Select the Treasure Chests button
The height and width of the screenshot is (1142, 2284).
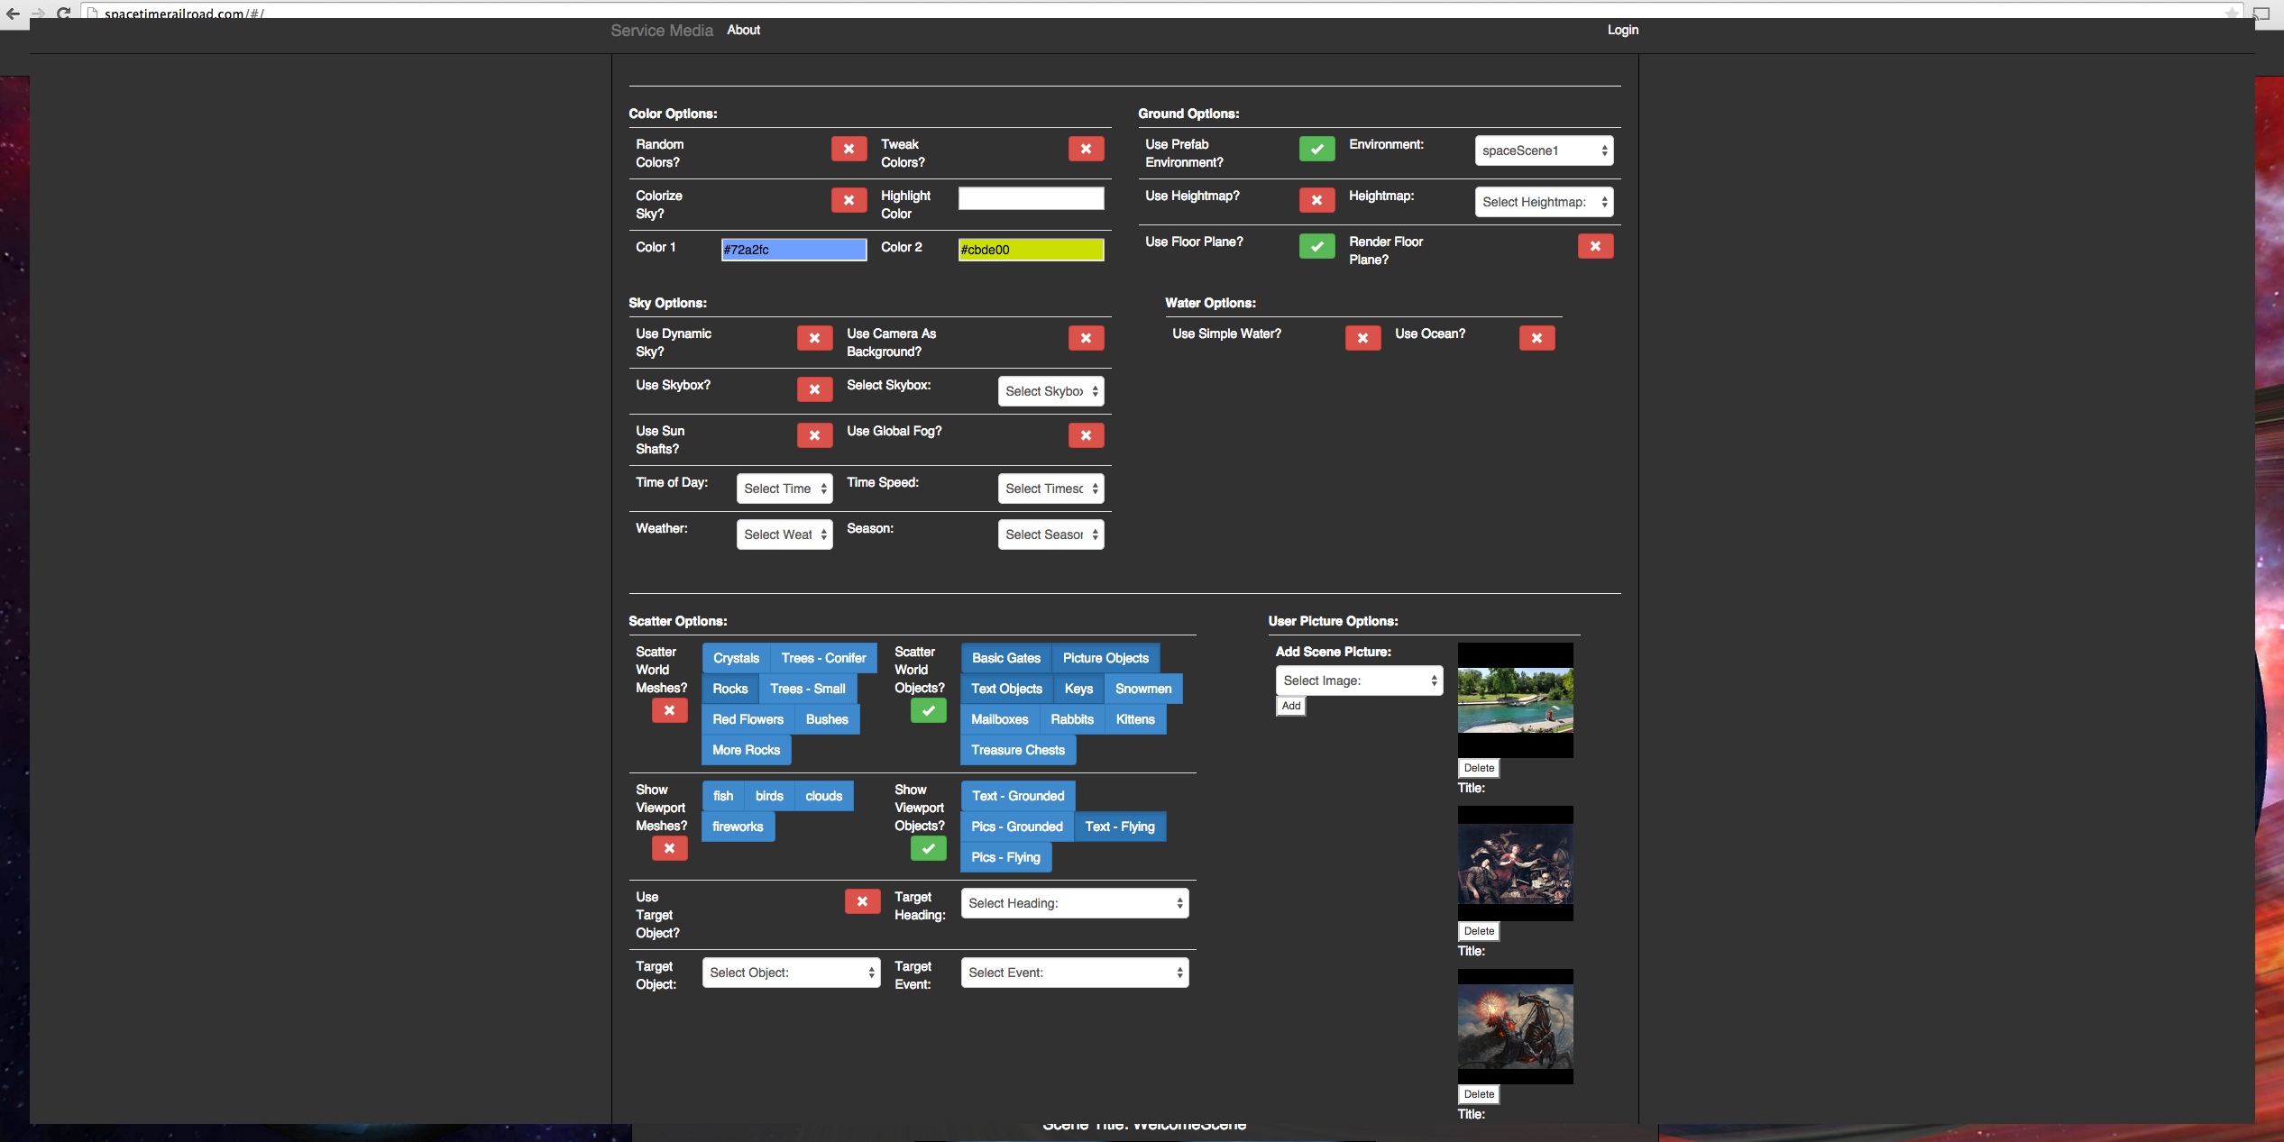(1017, 751)
